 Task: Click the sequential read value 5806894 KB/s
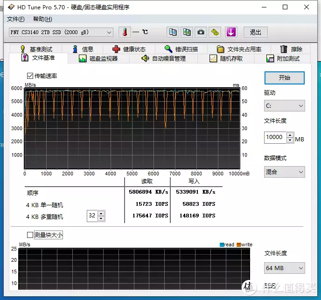pos(149,192)
